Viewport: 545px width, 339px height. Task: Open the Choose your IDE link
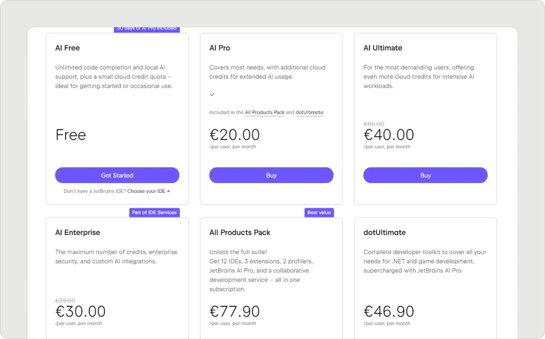148,191
